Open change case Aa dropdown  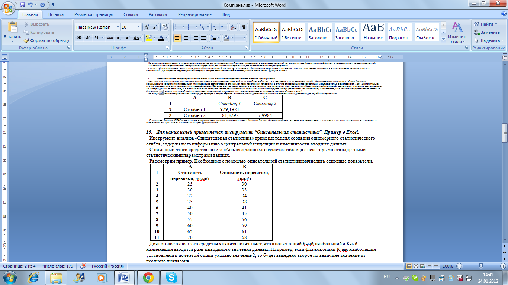pos(137,38)
